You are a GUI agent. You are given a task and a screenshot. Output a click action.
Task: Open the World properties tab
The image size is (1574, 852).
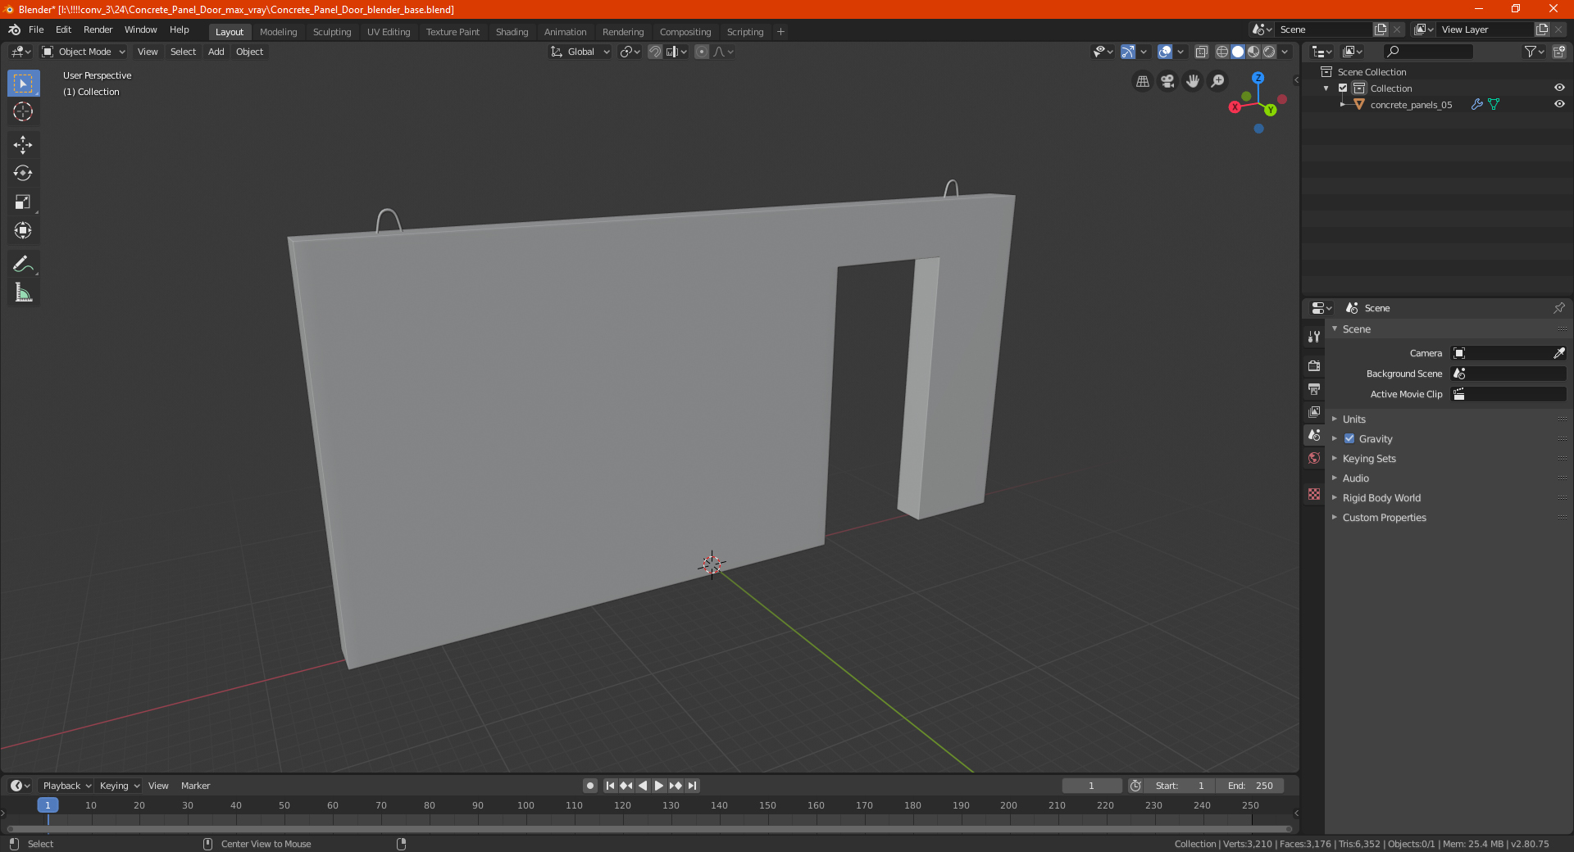click(x=1314, y=458)
